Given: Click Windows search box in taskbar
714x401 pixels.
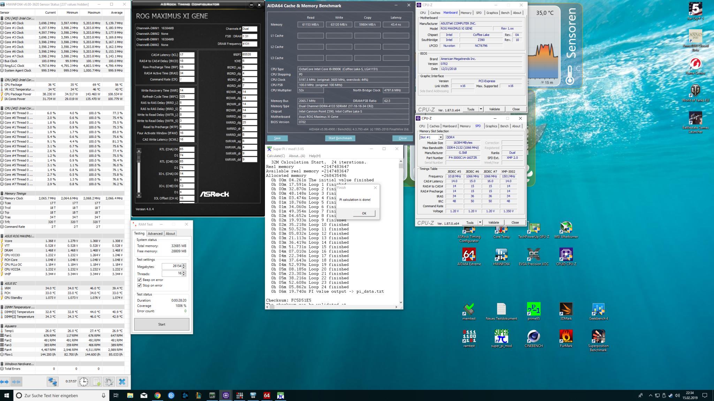Looking at the screenshot, I should click(x=62, y=395).
